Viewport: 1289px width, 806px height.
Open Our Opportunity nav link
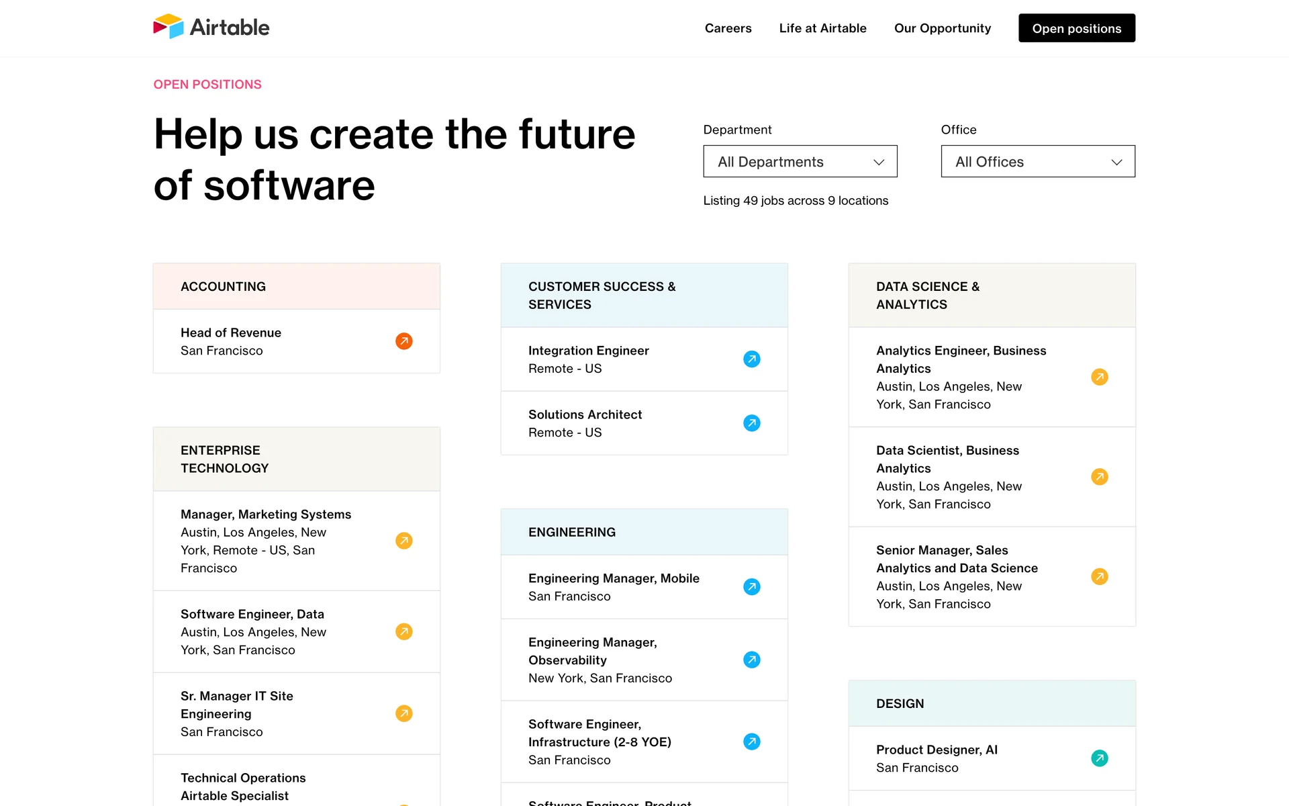[942, 28]
